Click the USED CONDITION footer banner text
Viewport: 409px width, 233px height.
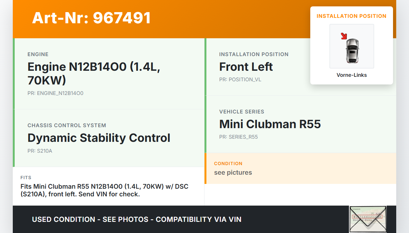[x=136, y=219]
